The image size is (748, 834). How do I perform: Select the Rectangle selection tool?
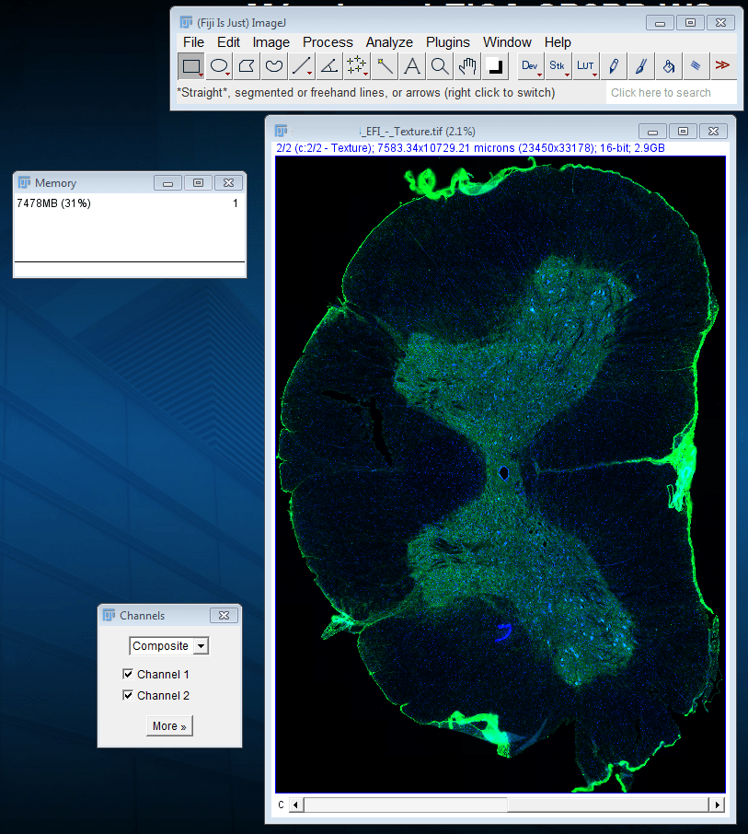point(191,66)
